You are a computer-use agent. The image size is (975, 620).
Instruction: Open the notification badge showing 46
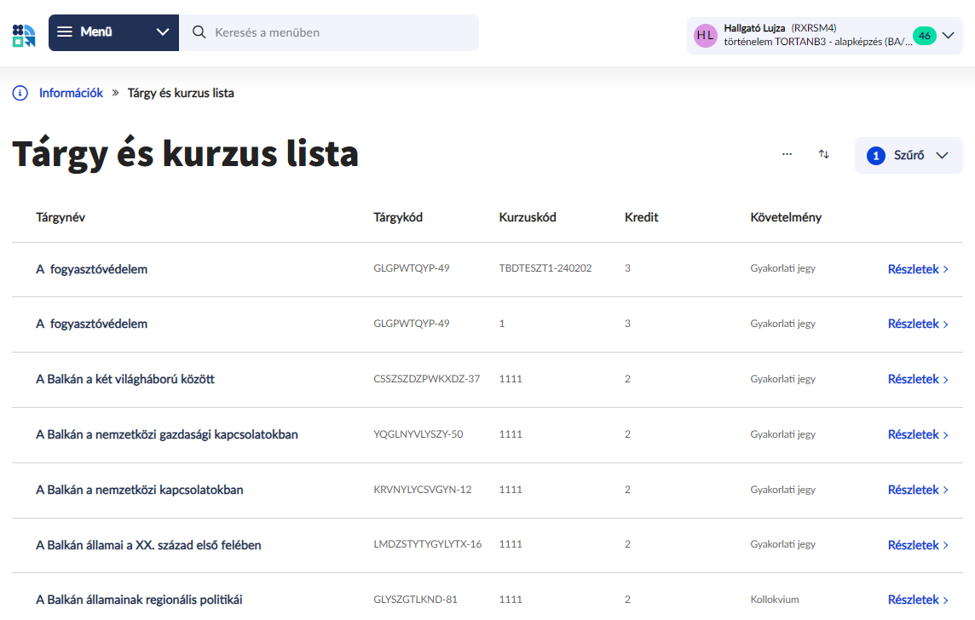(924, 36)
